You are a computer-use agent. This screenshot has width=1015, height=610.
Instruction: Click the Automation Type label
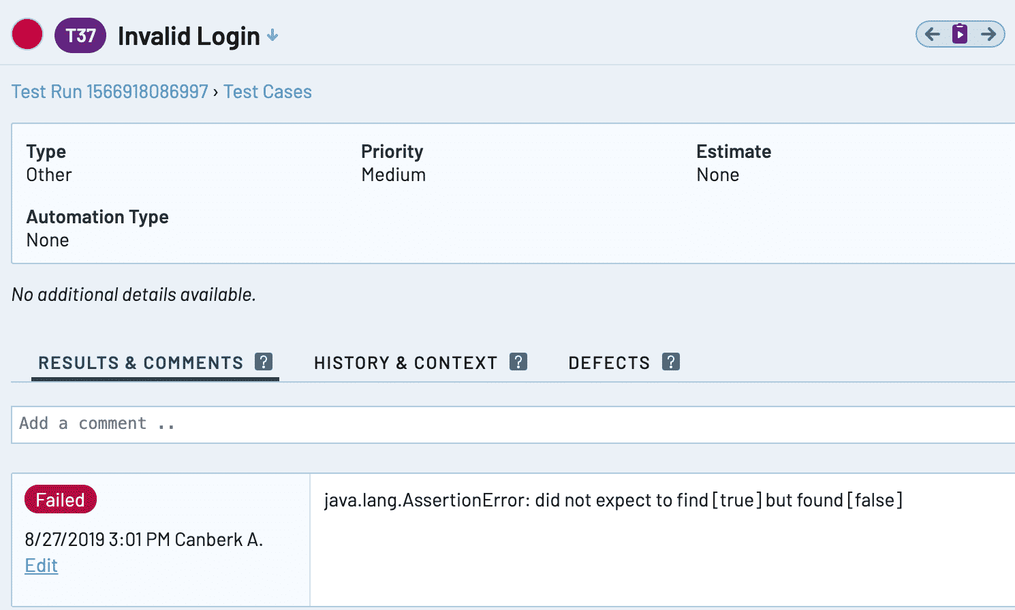[97, 217]
